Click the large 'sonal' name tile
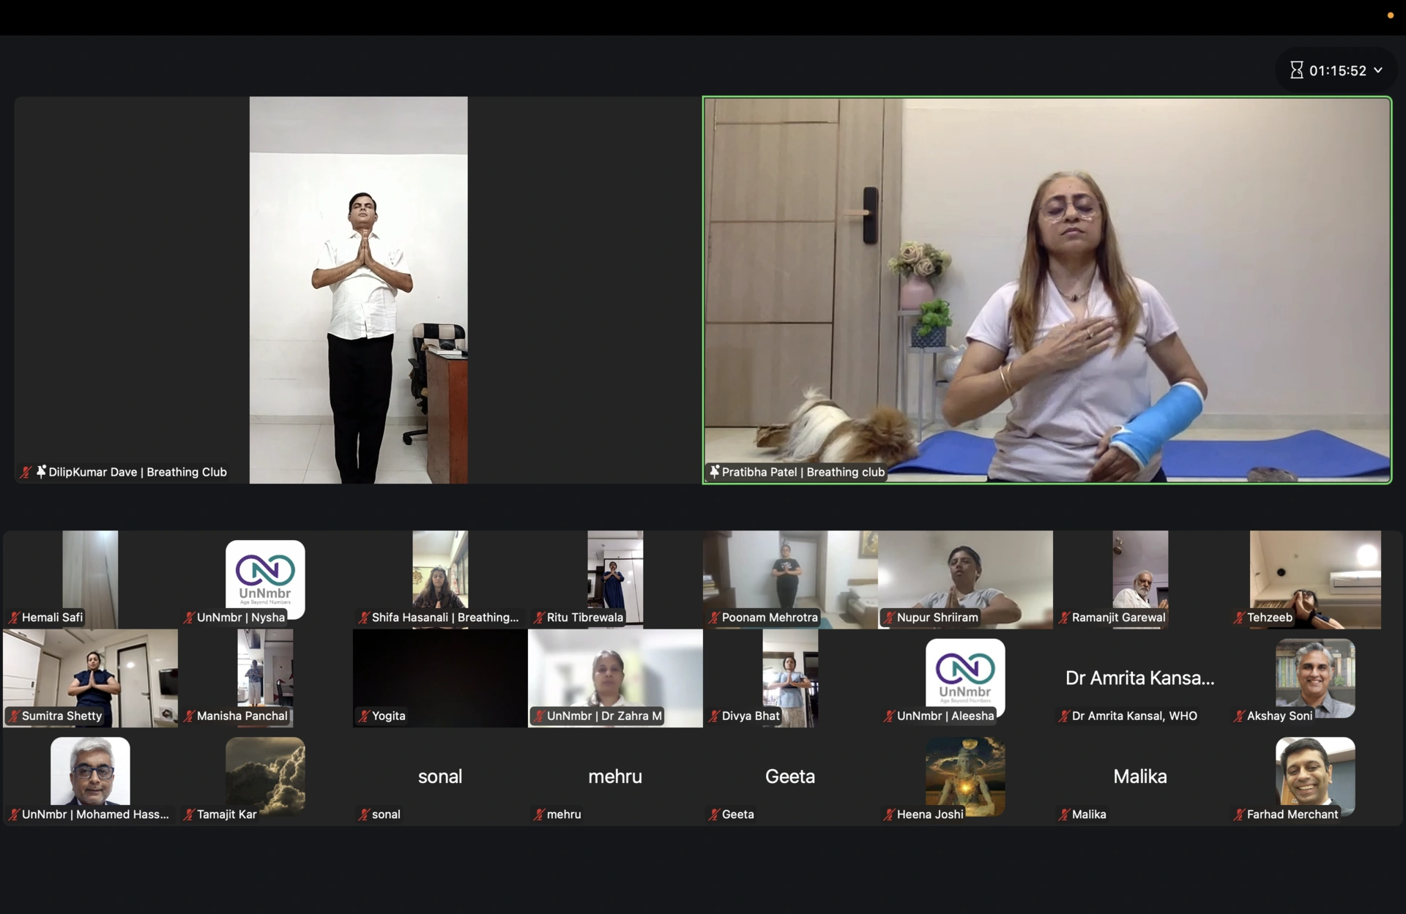This screenshot has width=1406, height=914. [439, 776]
